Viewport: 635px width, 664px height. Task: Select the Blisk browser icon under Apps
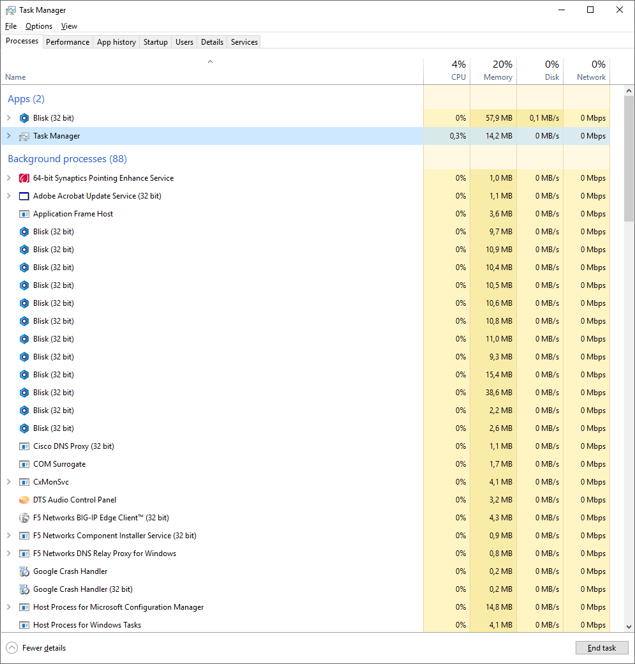pos(24,117)
